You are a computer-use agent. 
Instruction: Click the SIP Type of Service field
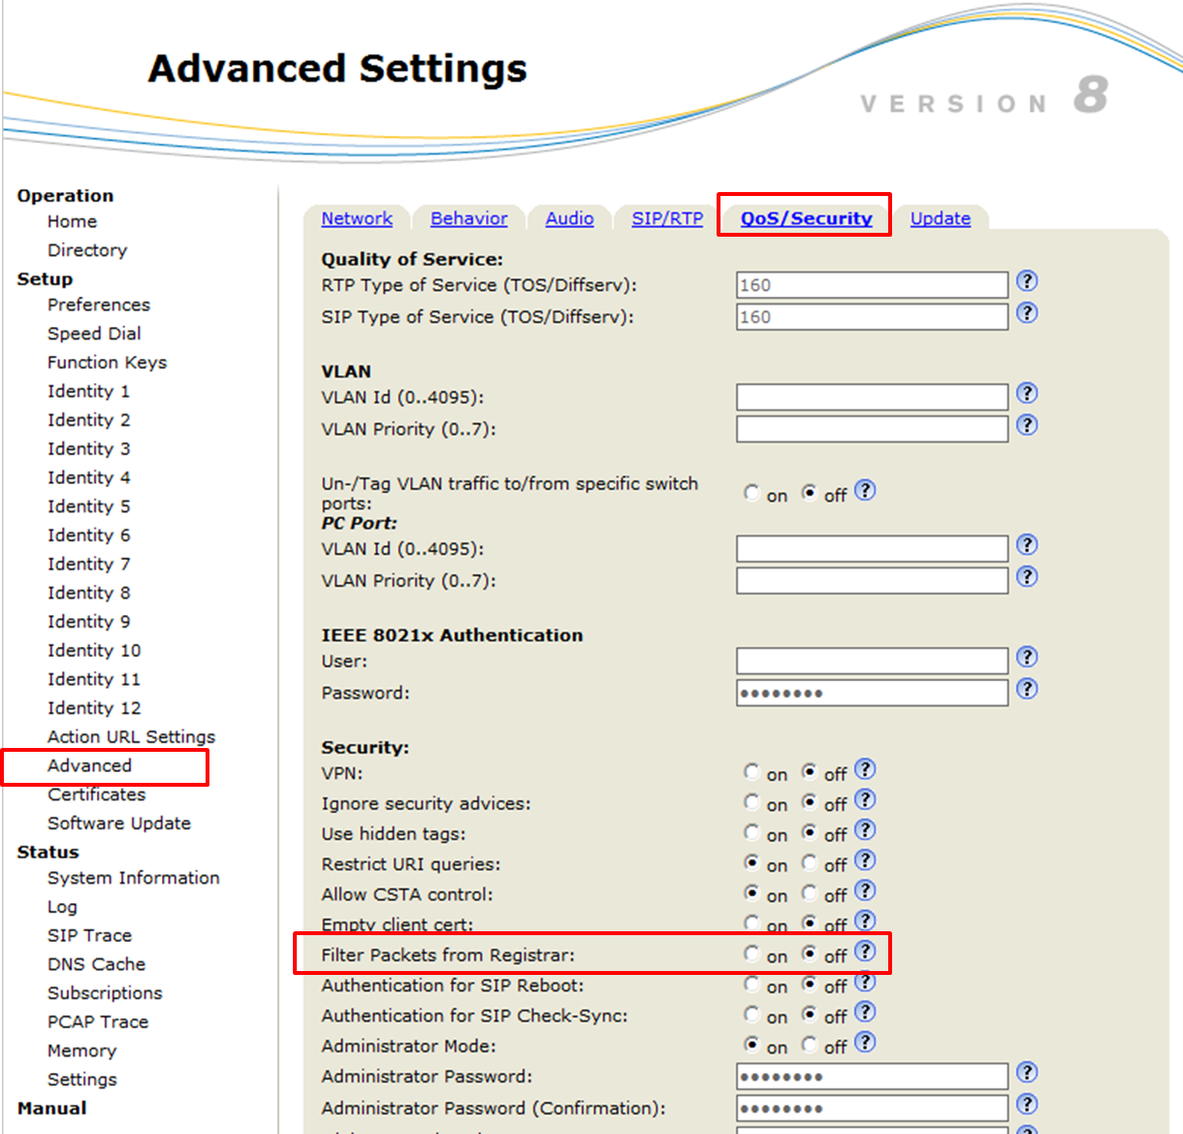[872, 317]
